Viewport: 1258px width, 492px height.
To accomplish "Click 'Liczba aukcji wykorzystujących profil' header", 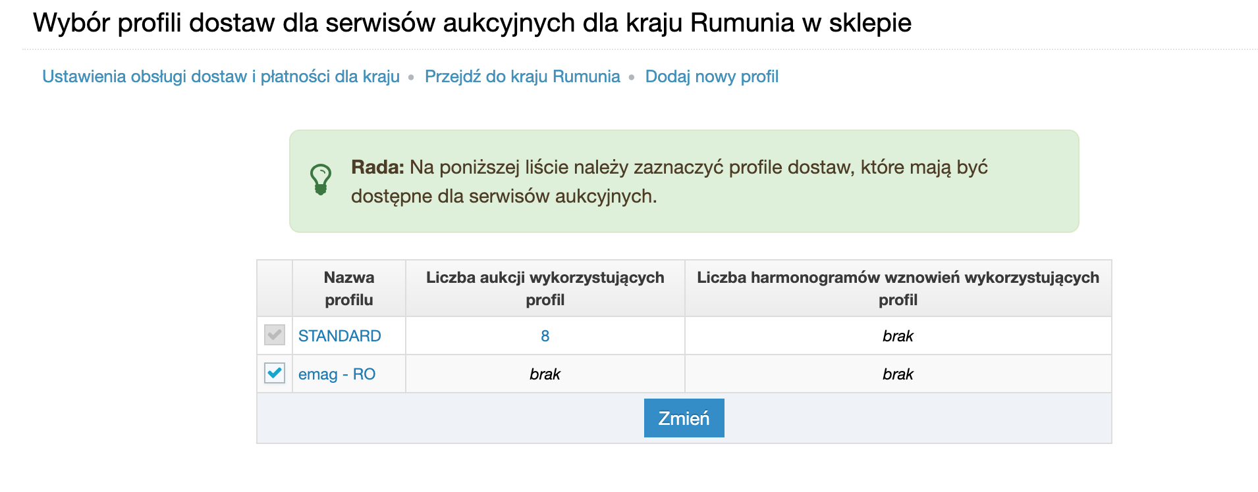I will pos(545,289).
